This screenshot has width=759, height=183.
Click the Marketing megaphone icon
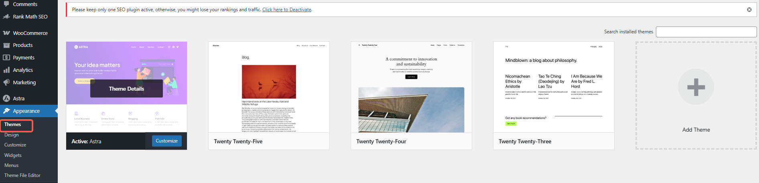click(6, 82)
